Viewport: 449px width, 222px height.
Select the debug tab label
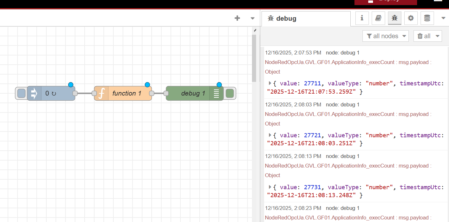coord(286,19)
